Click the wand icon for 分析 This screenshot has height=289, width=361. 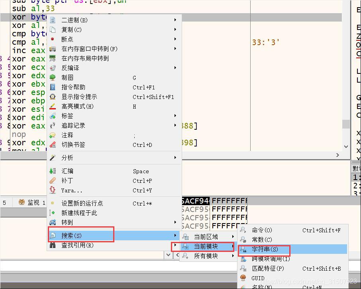(53, 158)
